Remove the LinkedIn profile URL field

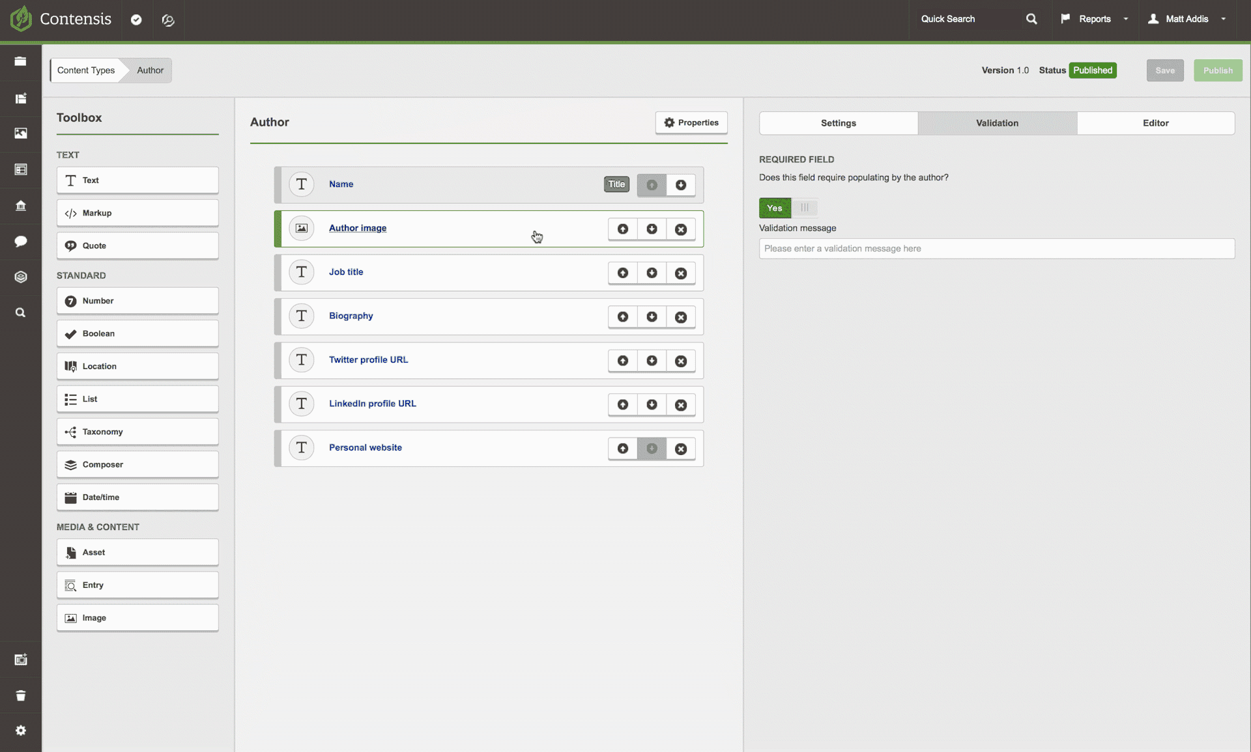pos(681,404)
